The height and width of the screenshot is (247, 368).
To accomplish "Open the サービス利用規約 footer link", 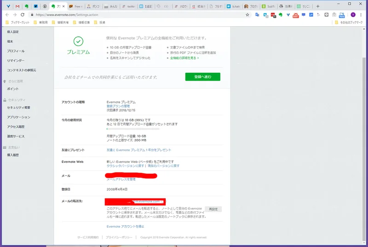I will pos(88,237).
